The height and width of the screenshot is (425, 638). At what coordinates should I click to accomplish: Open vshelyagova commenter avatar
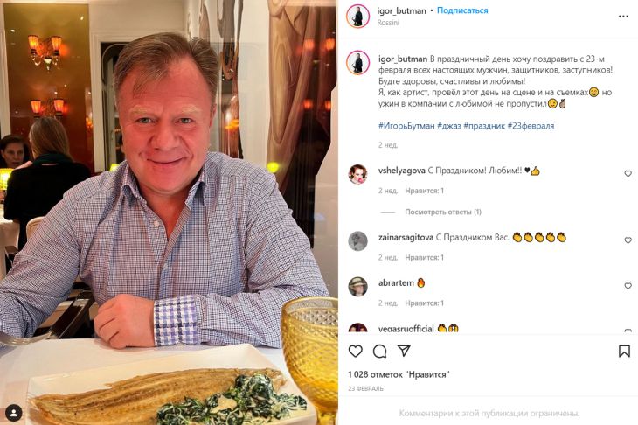[357, 174]
